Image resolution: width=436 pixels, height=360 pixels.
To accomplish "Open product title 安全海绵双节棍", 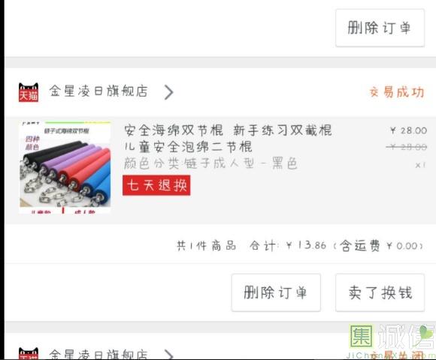I will pos(228,130).
